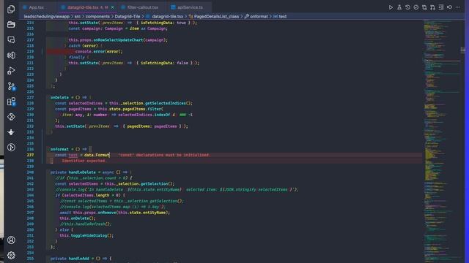The height and width of the screenshot is (263, 469).
Task: Click leadschedulingviewapp in the breadcrumb
Action: click(47, 16)
